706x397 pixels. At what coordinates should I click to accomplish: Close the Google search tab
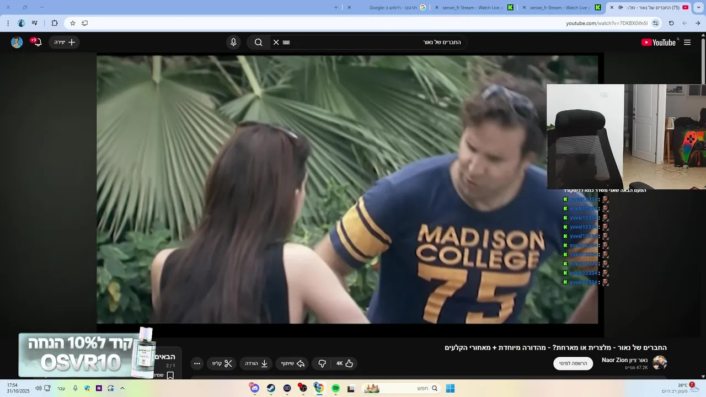349,7
